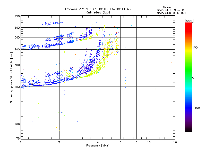Click the 'Stationary phase Virtual Height [km]' axis label
Screen dimensions: 206x155
click(x=11, y=78)
